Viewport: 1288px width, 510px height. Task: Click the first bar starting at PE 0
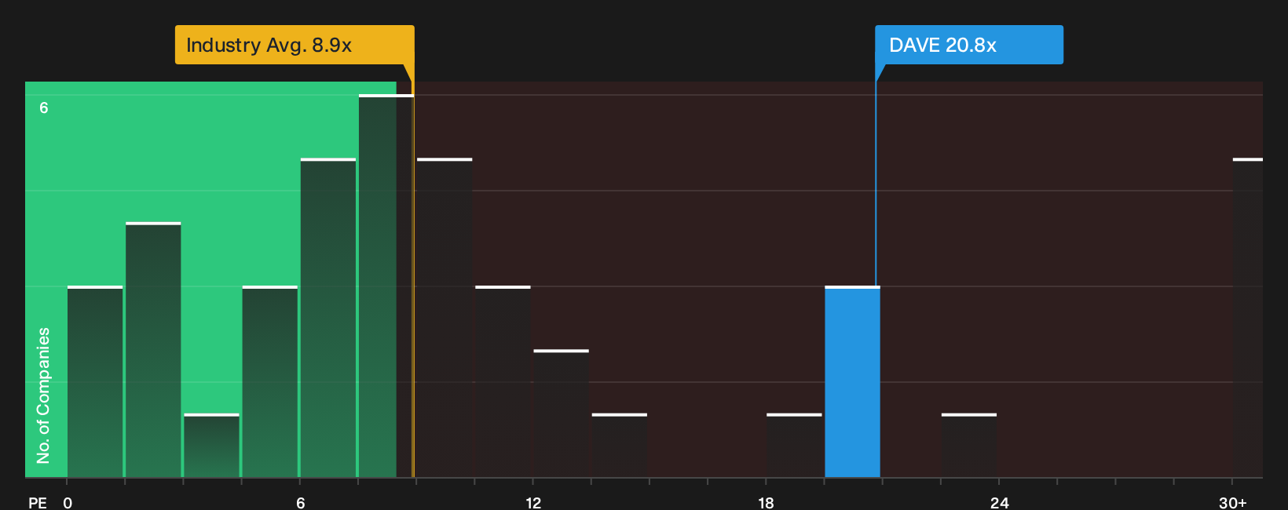[x=95, y=381]
